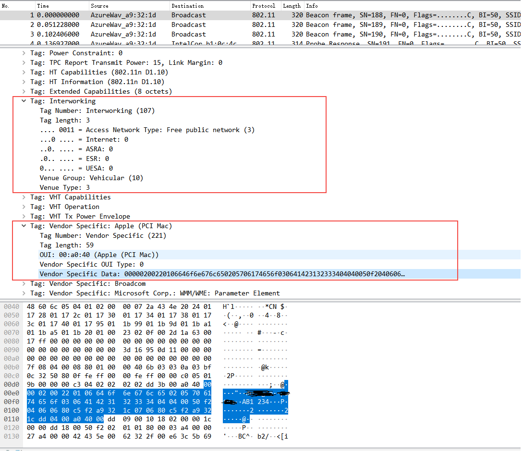The width and height of the screenshot is (523, 453).
Task: Expand the HT Capabilities tag
Action: 23,72
